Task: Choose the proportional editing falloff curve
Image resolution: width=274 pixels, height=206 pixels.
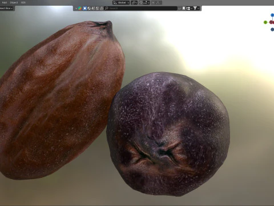Action: [158, 3]
